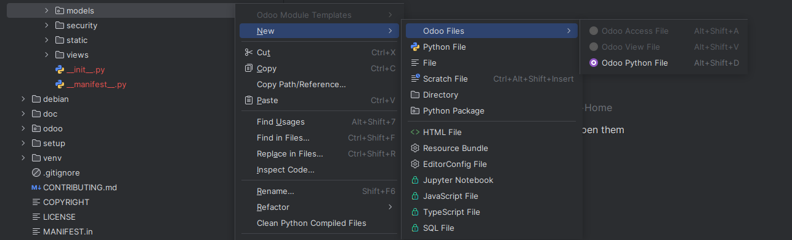
Task: Open the Odoo Module Templates submenu
Action: pos(319,15)
